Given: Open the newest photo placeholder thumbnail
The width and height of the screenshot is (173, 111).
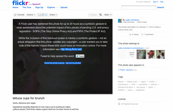Looking at the screenshot, I should (x=132, y=54).
